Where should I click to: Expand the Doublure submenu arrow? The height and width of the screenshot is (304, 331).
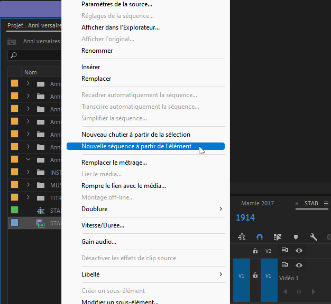(x=220, y=209)
